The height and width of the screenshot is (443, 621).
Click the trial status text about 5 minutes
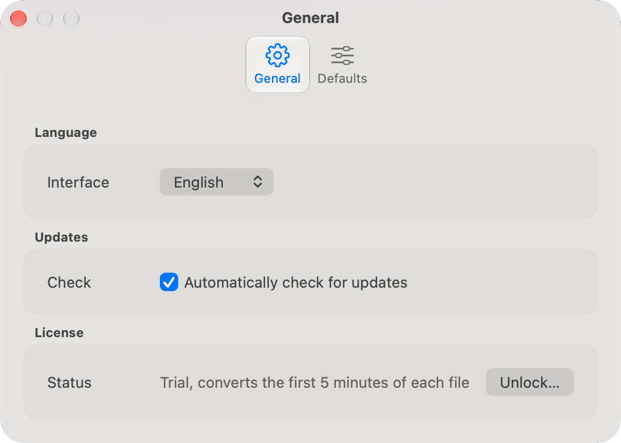[x=315, y=383]
